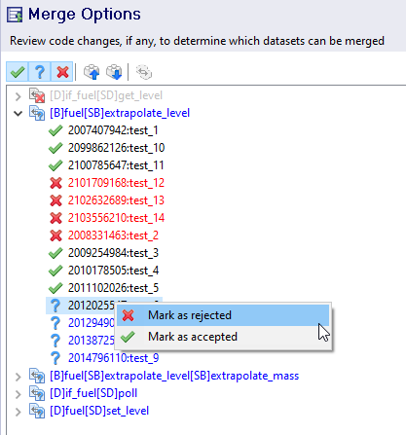
Task: Select the [D]fuel[SD]set_level tree item
Action: tap(99, 411)
